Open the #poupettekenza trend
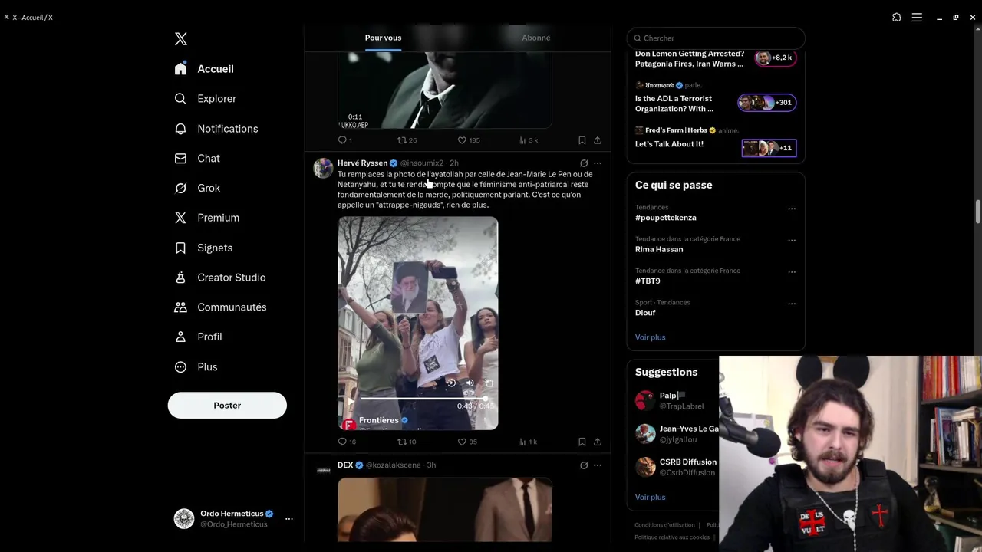The width and height of the screenshot is (982, 552). click(x=666, y=218)
